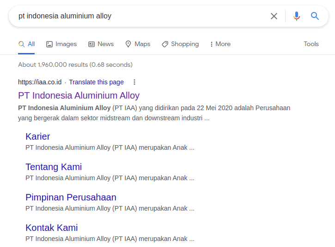Open the Karier sitelink
This screenshot has height=247, width=335.
coord(38,136)
